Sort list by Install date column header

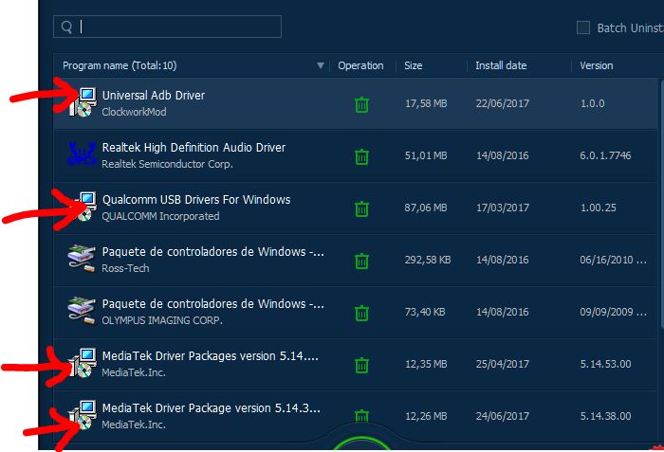(501, 65)
